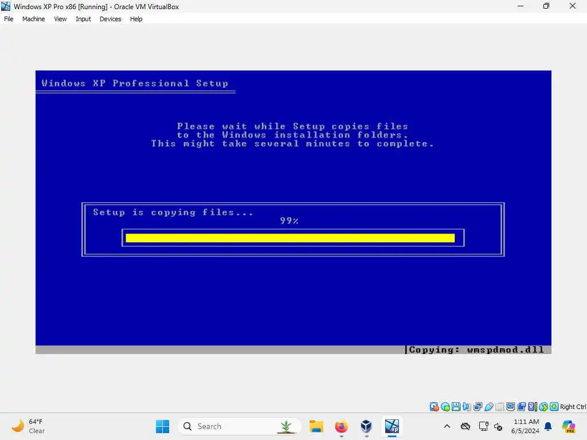Screen dimensions: 587x440
Task: Open the Help menu
Action: pos(136,19)
